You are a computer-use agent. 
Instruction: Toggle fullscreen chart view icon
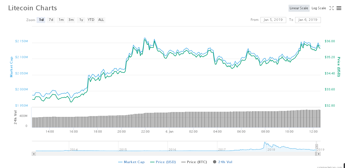click(331, 8)
